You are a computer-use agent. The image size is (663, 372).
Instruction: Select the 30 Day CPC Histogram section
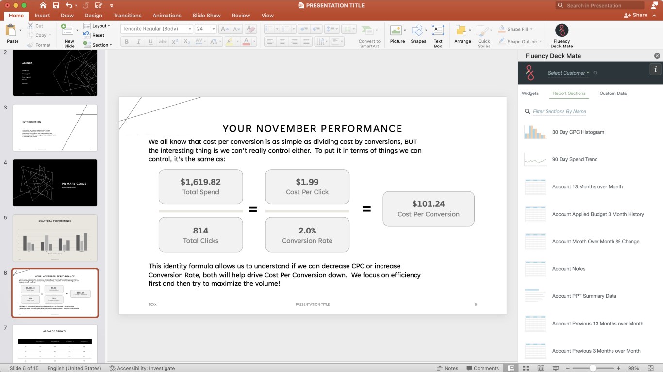(578, 132)
